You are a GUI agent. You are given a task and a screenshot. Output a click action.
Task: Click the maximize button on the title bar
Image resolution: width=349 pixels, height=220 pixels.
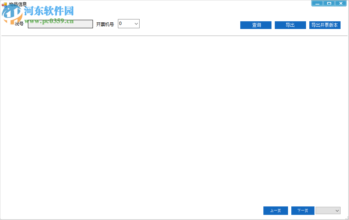tap(329, 3)
